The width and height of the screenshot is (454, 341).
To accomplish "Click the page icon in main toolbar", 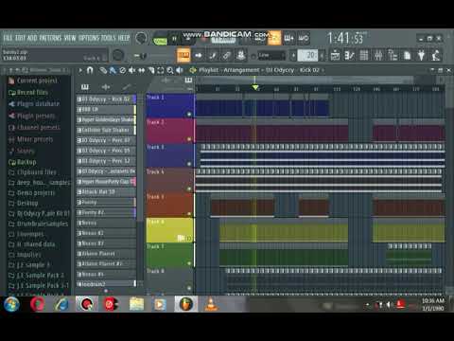I will (408, 56).
